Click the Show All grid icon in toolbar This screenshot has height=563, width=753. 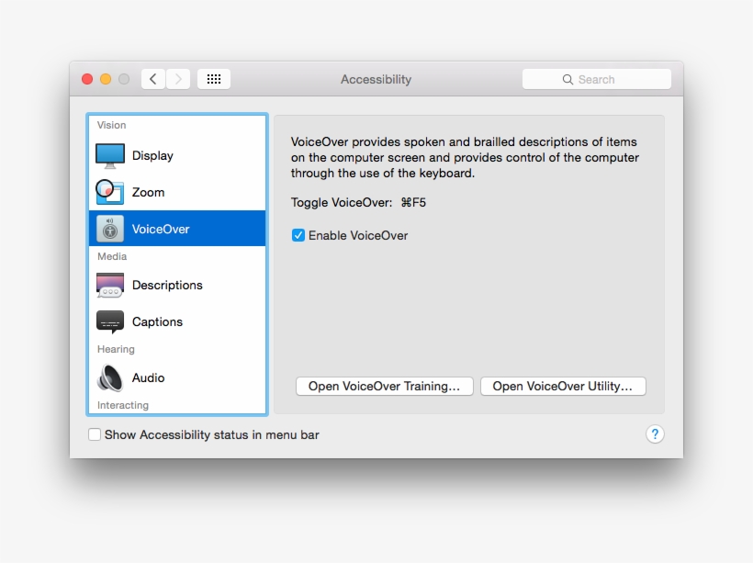click(213, 78)
